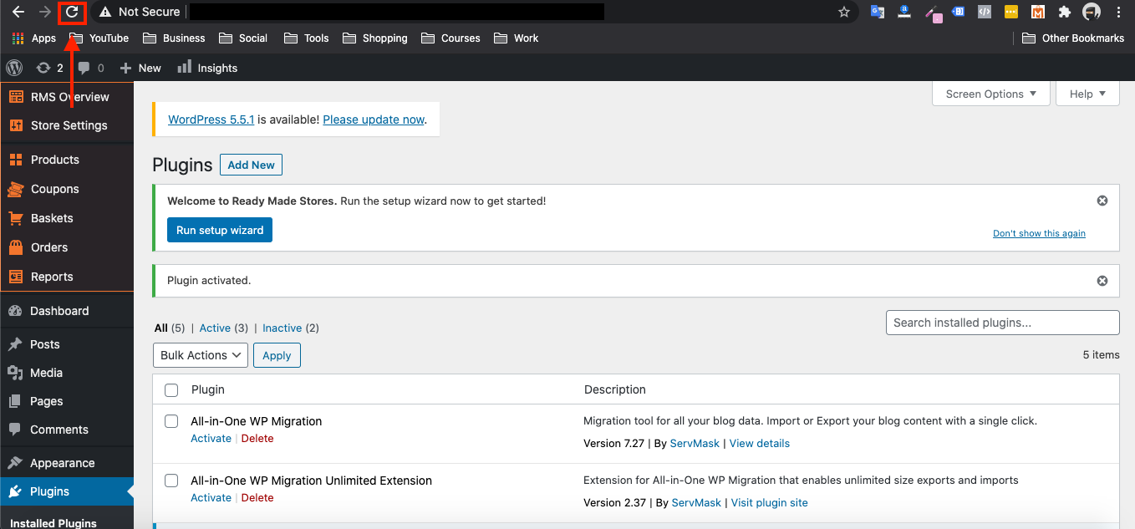Go back using the browser back arrow
The image size is (1135, 529).
pos(18,12)
